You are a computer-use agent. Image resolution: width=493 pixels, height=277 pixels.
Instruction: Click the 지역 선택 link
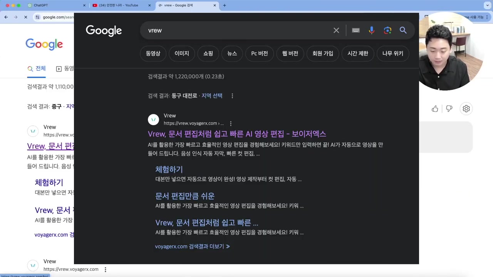212,96
